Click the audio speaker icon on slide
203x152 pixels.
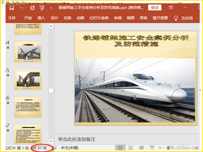(135, 78)
